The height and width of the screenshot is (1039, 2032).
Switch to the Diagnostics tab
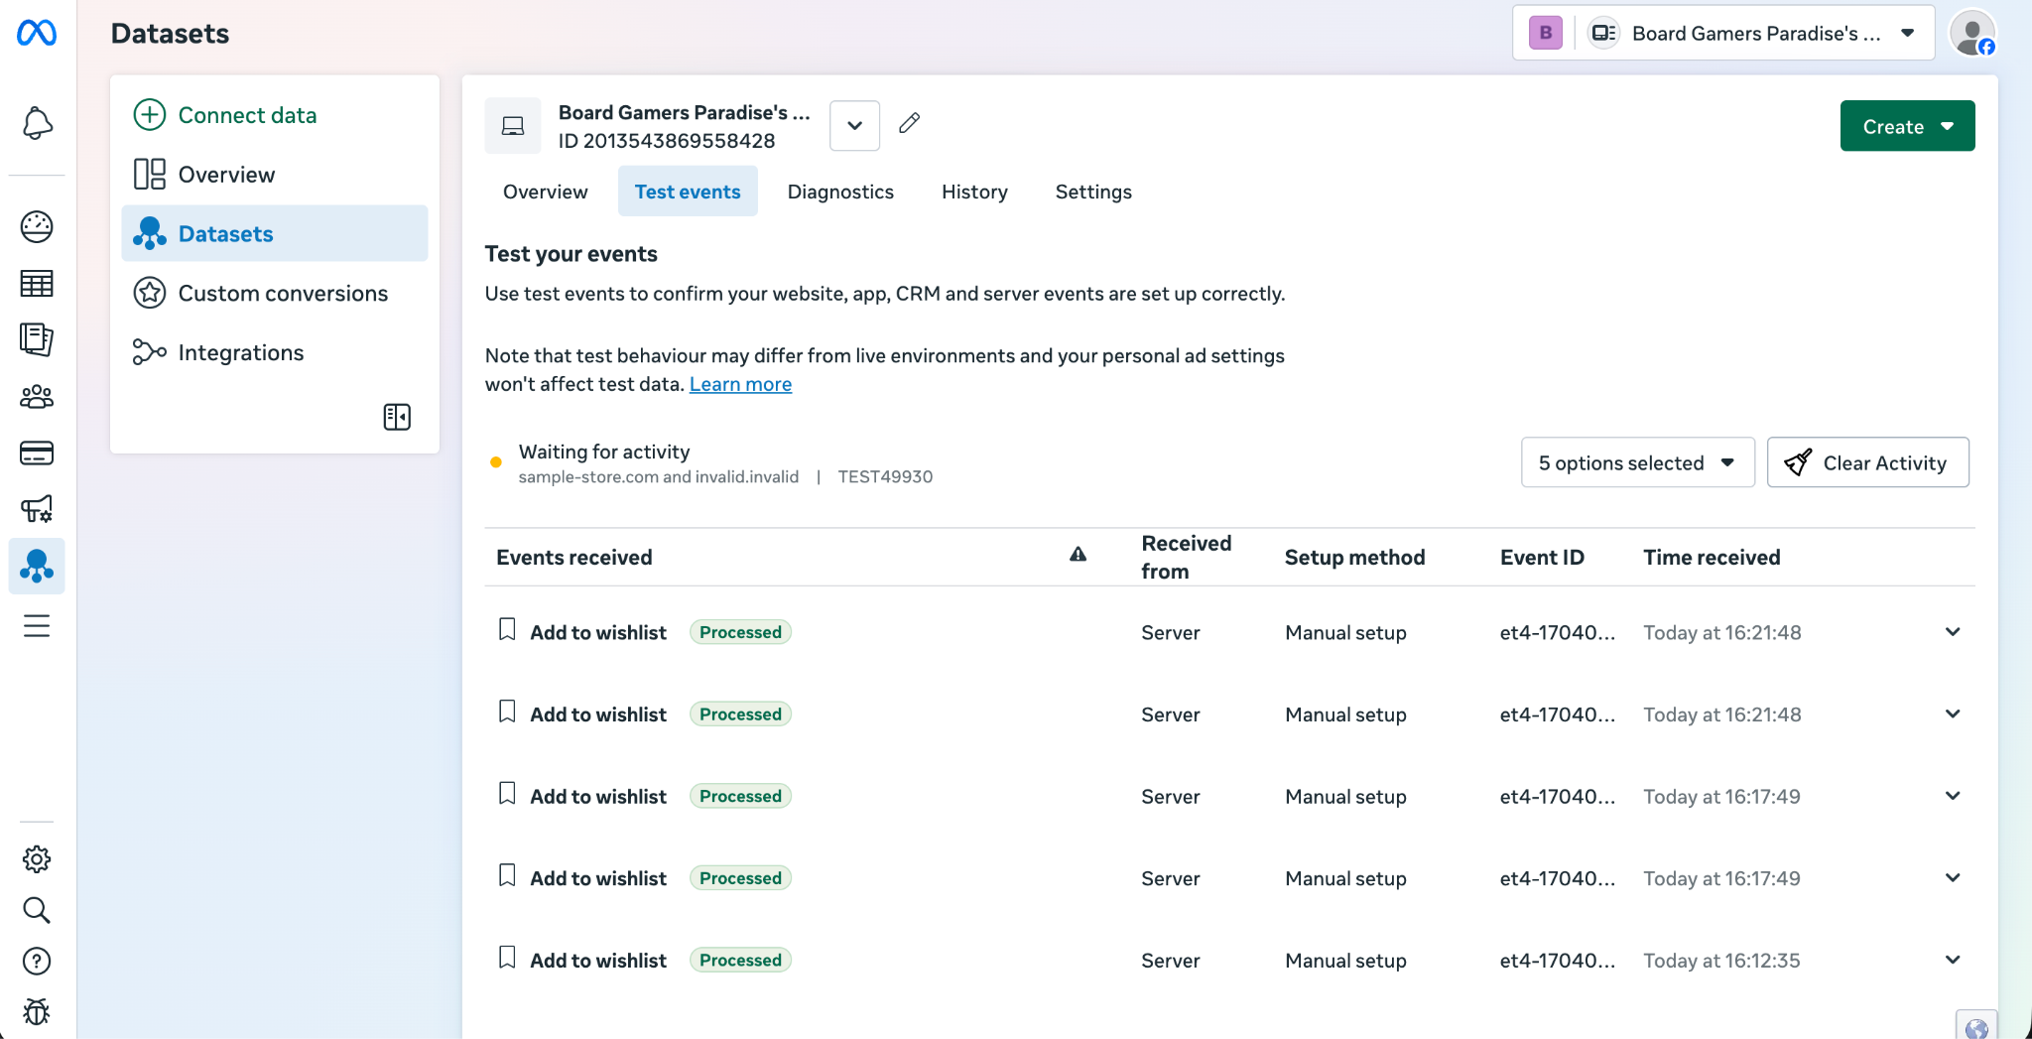pyautogui.click(x=840, y=192)
